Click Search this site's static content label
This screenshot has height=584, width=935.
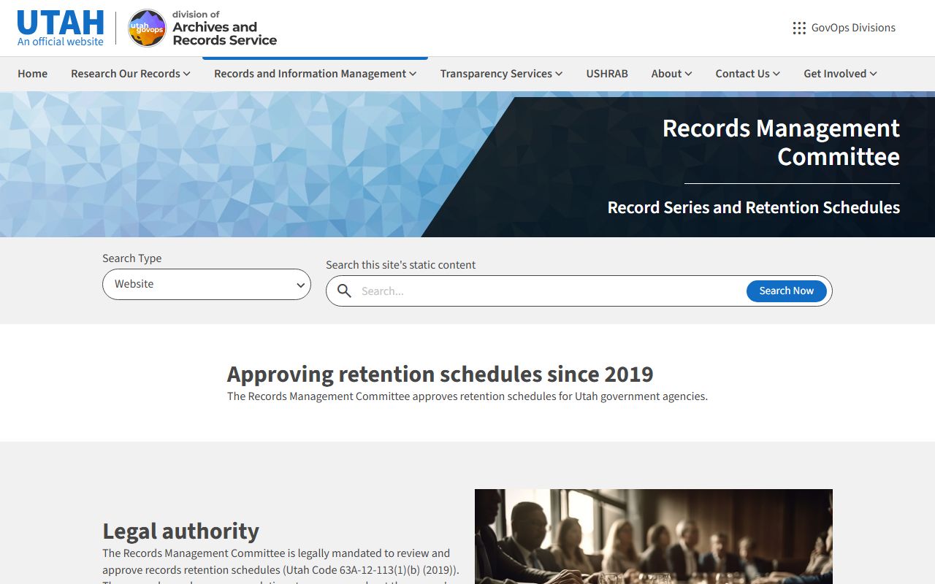[401, 265]
